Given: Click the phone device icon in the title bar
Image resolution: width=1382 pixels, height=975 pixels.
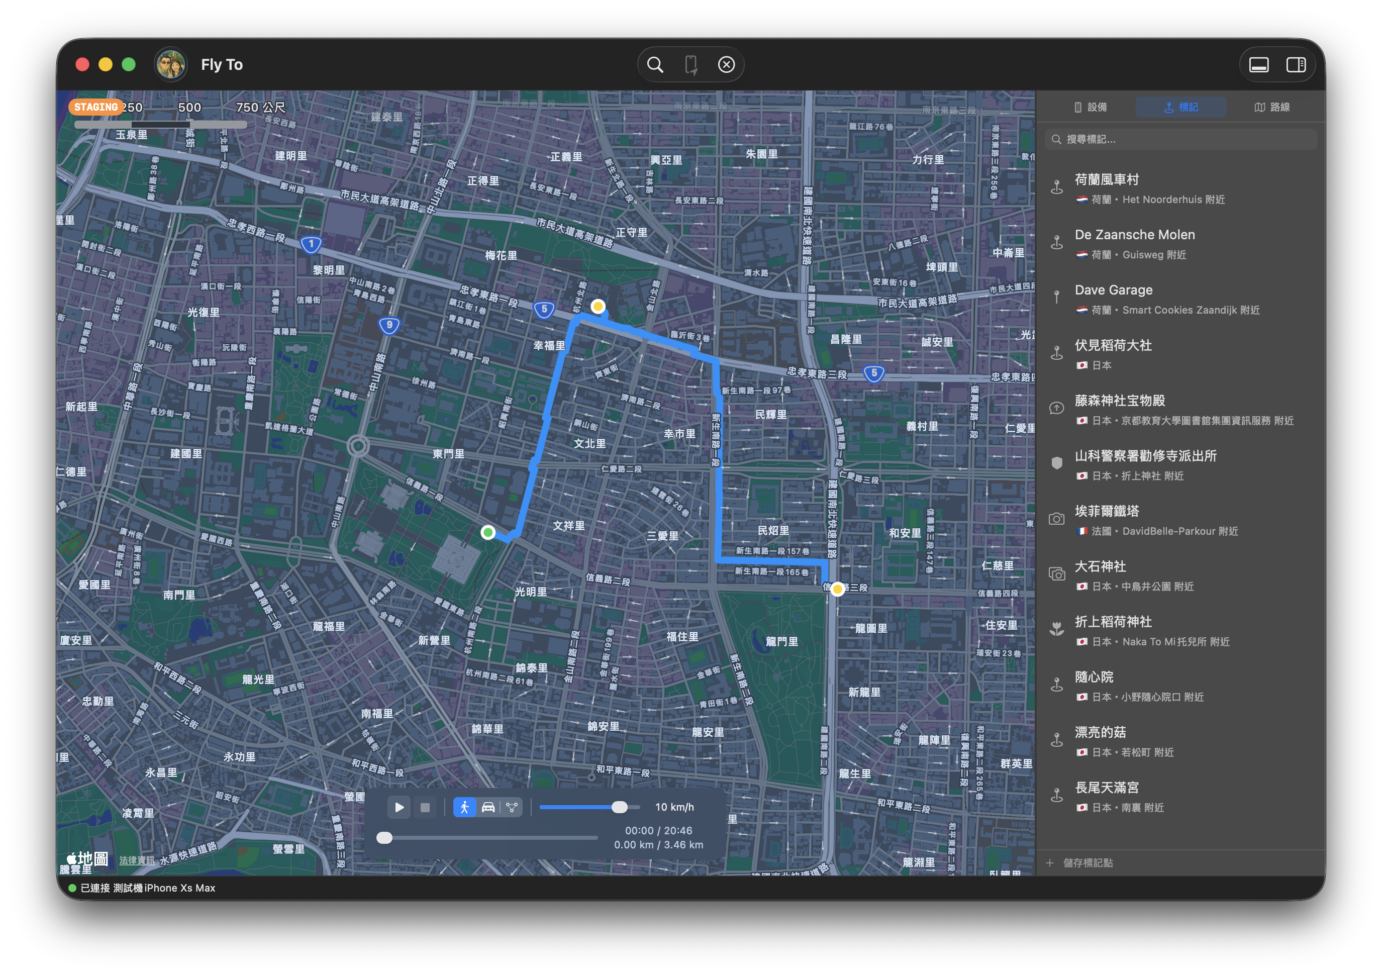Looking at the screenshot, I should click(x=691, y=64).
